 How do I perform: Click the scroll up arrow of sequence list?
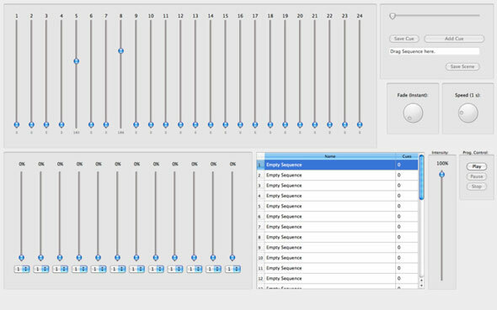coord(421,281)
